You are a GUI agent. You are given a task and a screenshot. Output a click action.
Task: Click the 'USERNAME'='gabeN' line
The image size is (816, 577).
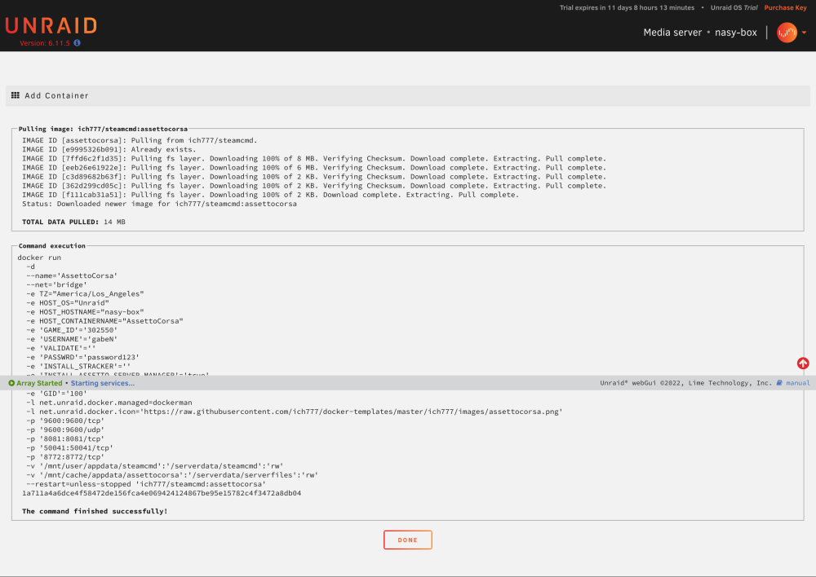point(72,340)
